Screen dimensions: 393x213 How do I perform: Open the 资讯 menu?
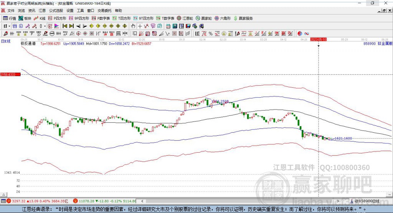click(x=31, y=10)
